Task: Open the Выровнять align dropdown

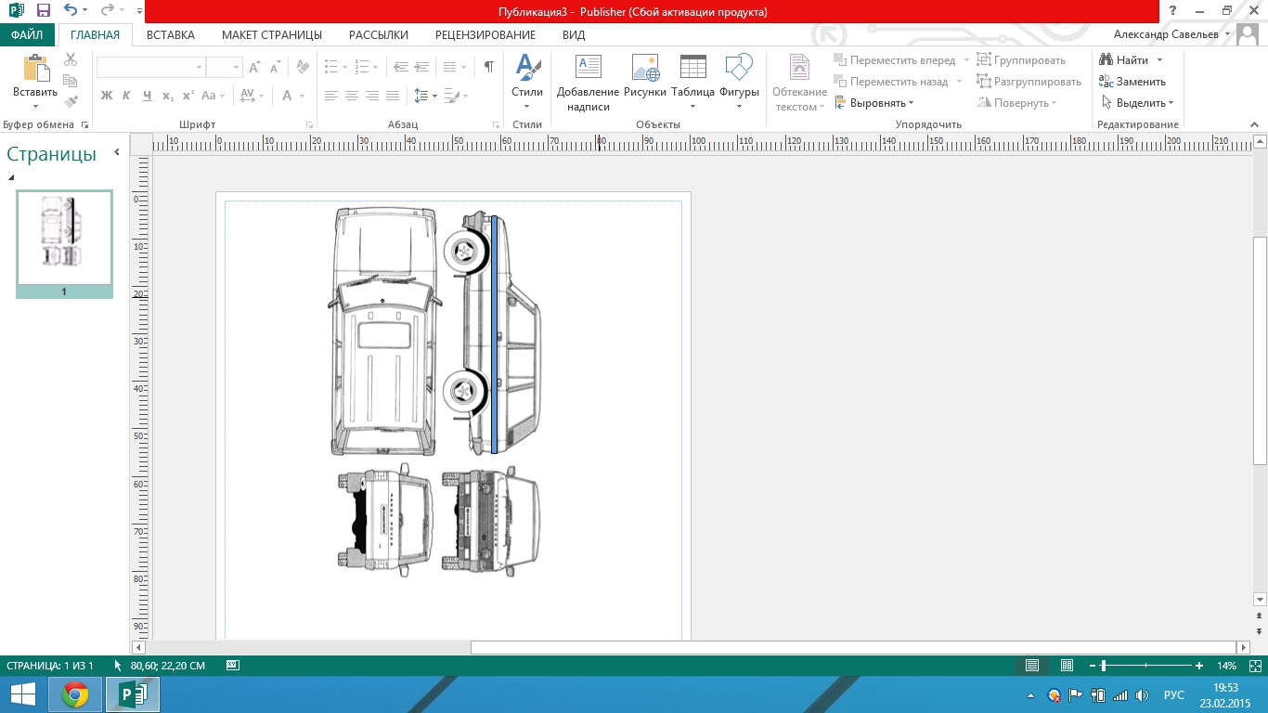Action: pos(874,103)
